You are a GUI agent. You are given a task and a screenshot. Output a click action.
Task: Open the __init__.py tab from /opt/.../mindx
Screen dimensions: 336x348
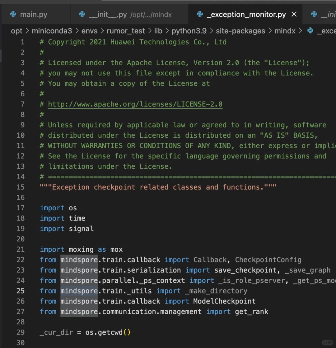click(129, 14)
